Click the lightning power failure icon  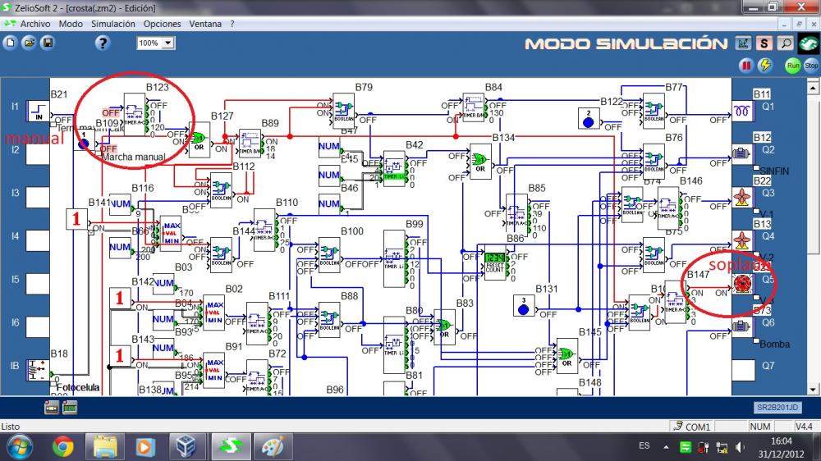765,66
